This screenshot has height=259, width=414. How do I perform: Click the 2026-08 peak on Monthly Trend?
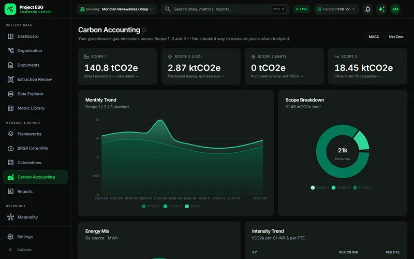[160, 121]
